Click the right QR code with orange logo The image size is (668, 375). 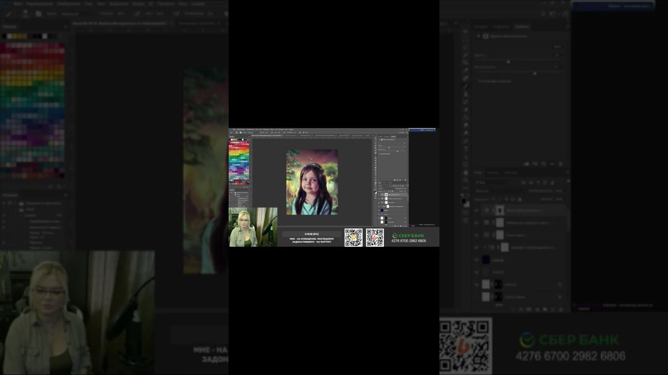(x=375, y=238)
